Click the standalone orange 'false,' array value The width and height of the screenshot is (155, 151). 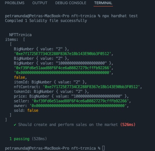pos(20,77)
